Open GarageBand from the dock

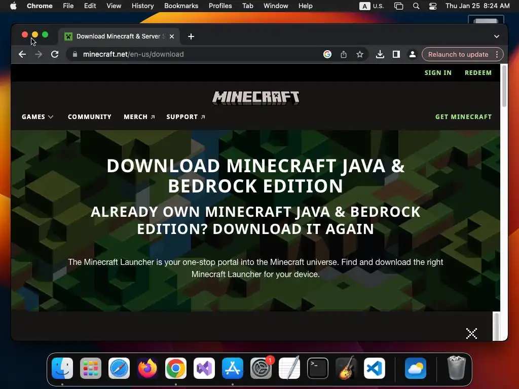point(346,368)
